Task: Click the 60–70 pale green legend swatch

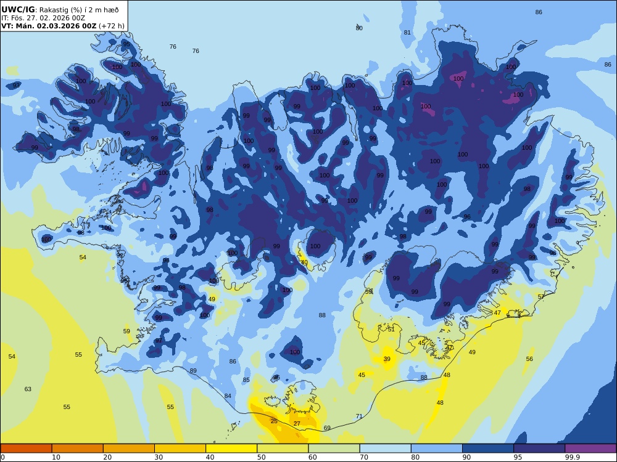Action: click(x=334, y=448)
